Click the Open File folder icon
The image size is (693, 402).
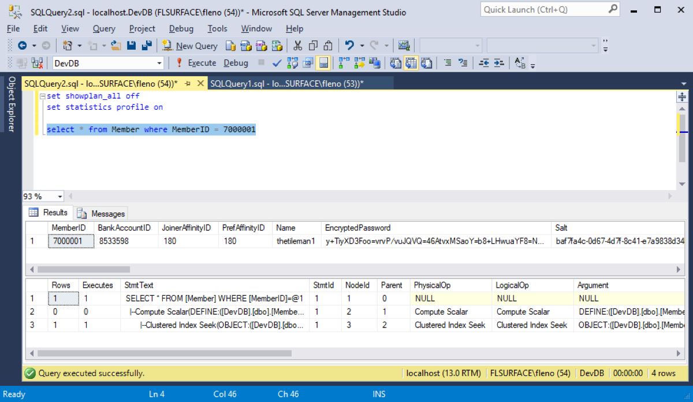[x=115, y=46]
